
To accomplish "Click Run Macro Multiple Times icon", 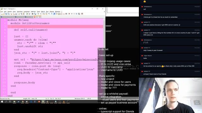I will 76,14.
